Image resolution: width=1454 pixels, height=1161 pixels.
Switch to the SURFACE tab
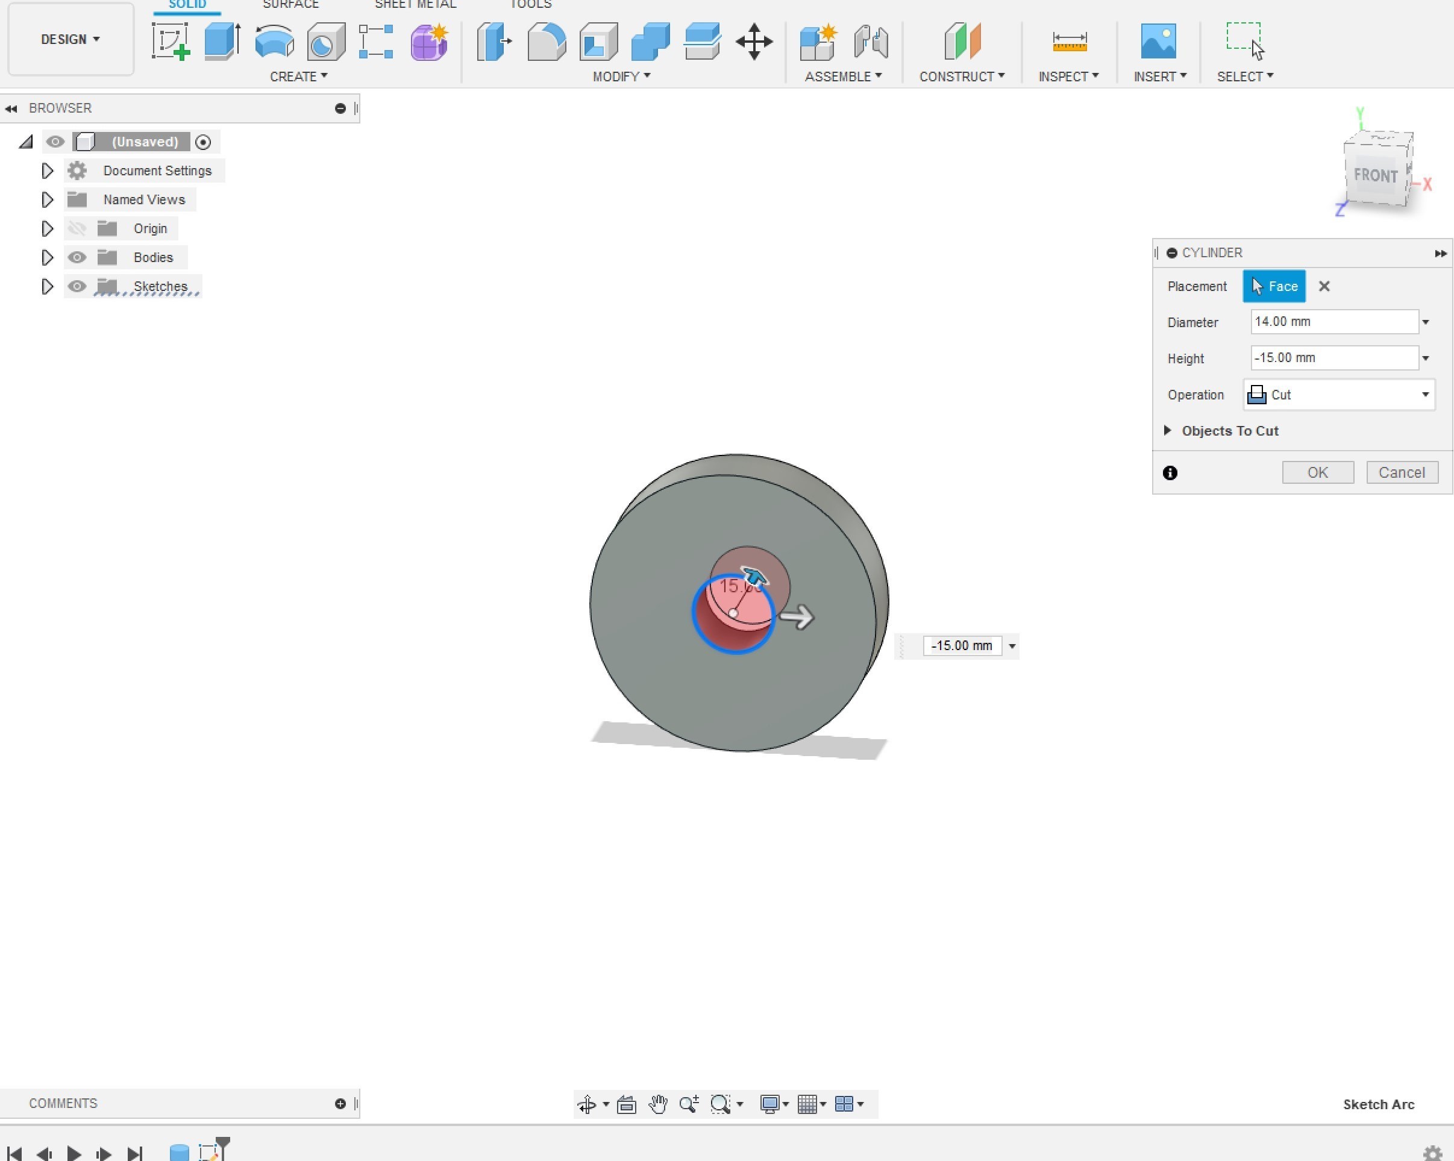tap(290, 5)
